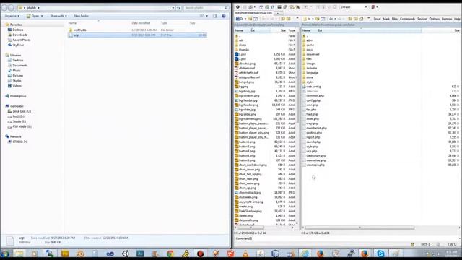The width and height of the screenshot is (462, 260).
Task: Select remote folder 'adm'
Action: point(309,40)
